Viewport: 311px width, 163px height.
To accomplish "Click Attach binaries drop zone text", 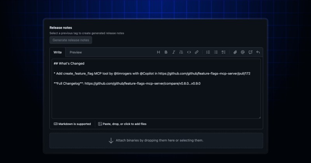I will pyautogui.click(x=159, y=140).
